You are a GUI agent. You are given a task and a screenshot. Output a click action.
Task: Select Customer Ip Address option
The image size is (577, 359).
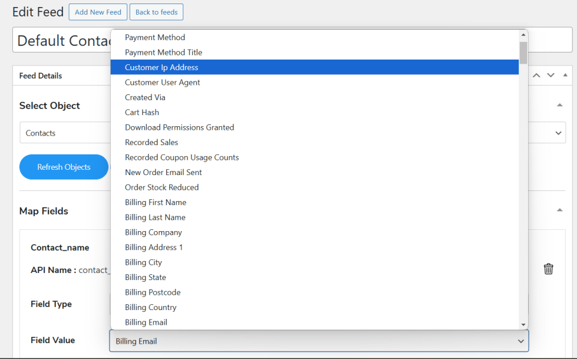coord(161,67)
